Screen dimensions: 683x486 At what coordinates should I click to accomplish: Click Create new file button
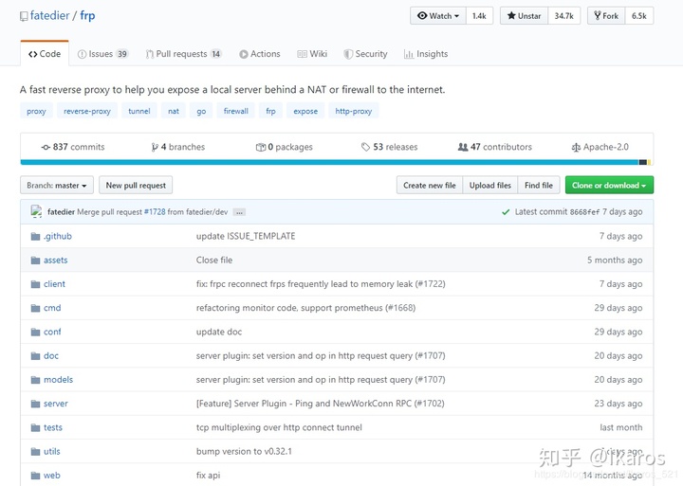point(430,186)
